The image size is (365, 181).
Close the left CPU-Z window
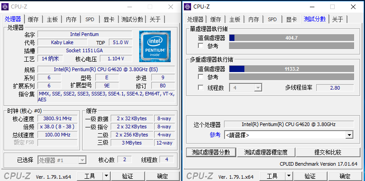click(x=170, y=7)
